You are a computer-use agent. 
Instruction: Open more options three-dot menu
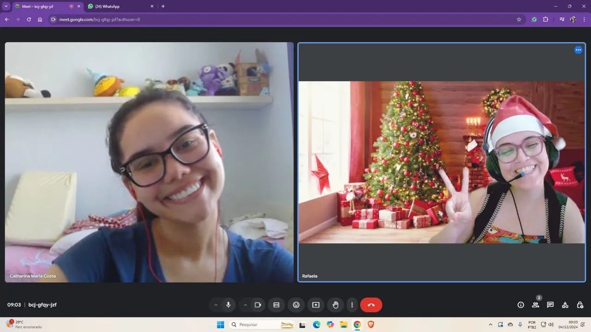(x=352, y=305)
